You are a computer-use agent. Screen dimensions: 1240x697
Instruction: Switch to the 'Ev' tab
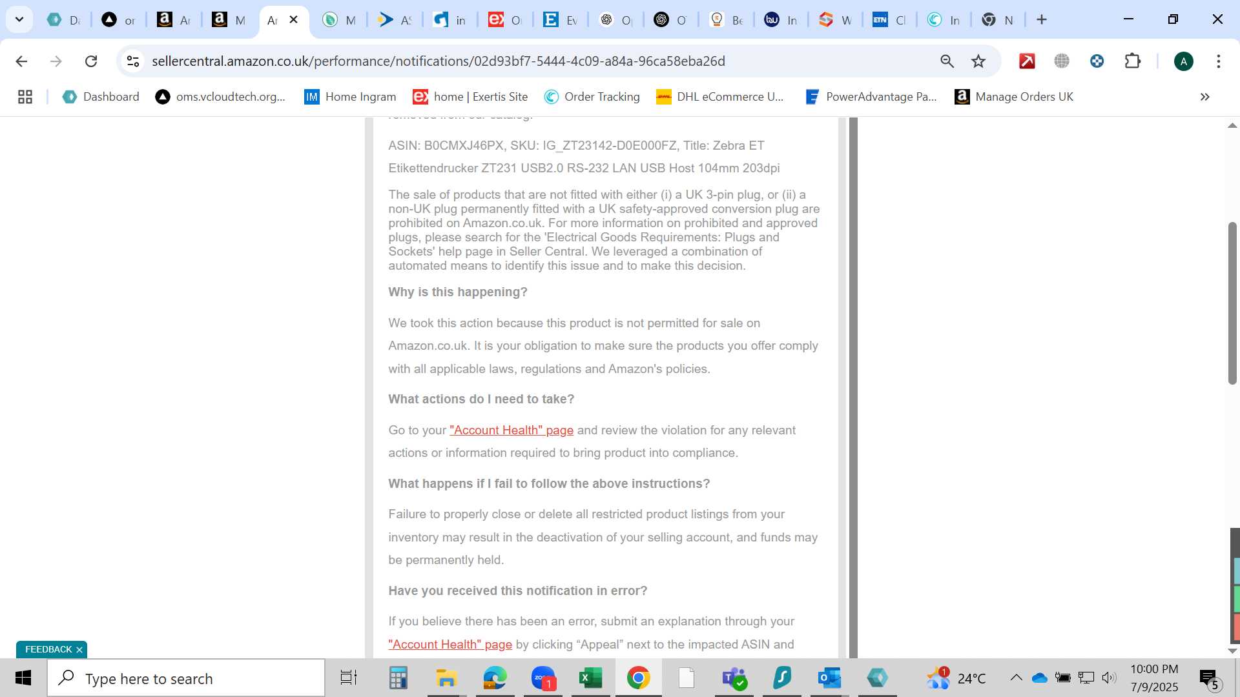[560, 20]
